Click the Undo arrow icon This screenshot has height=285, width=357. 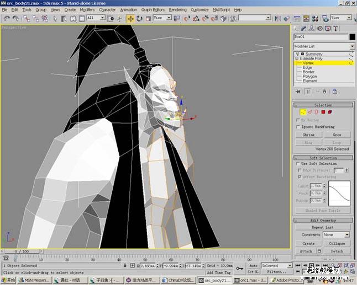tap(7, 19)
